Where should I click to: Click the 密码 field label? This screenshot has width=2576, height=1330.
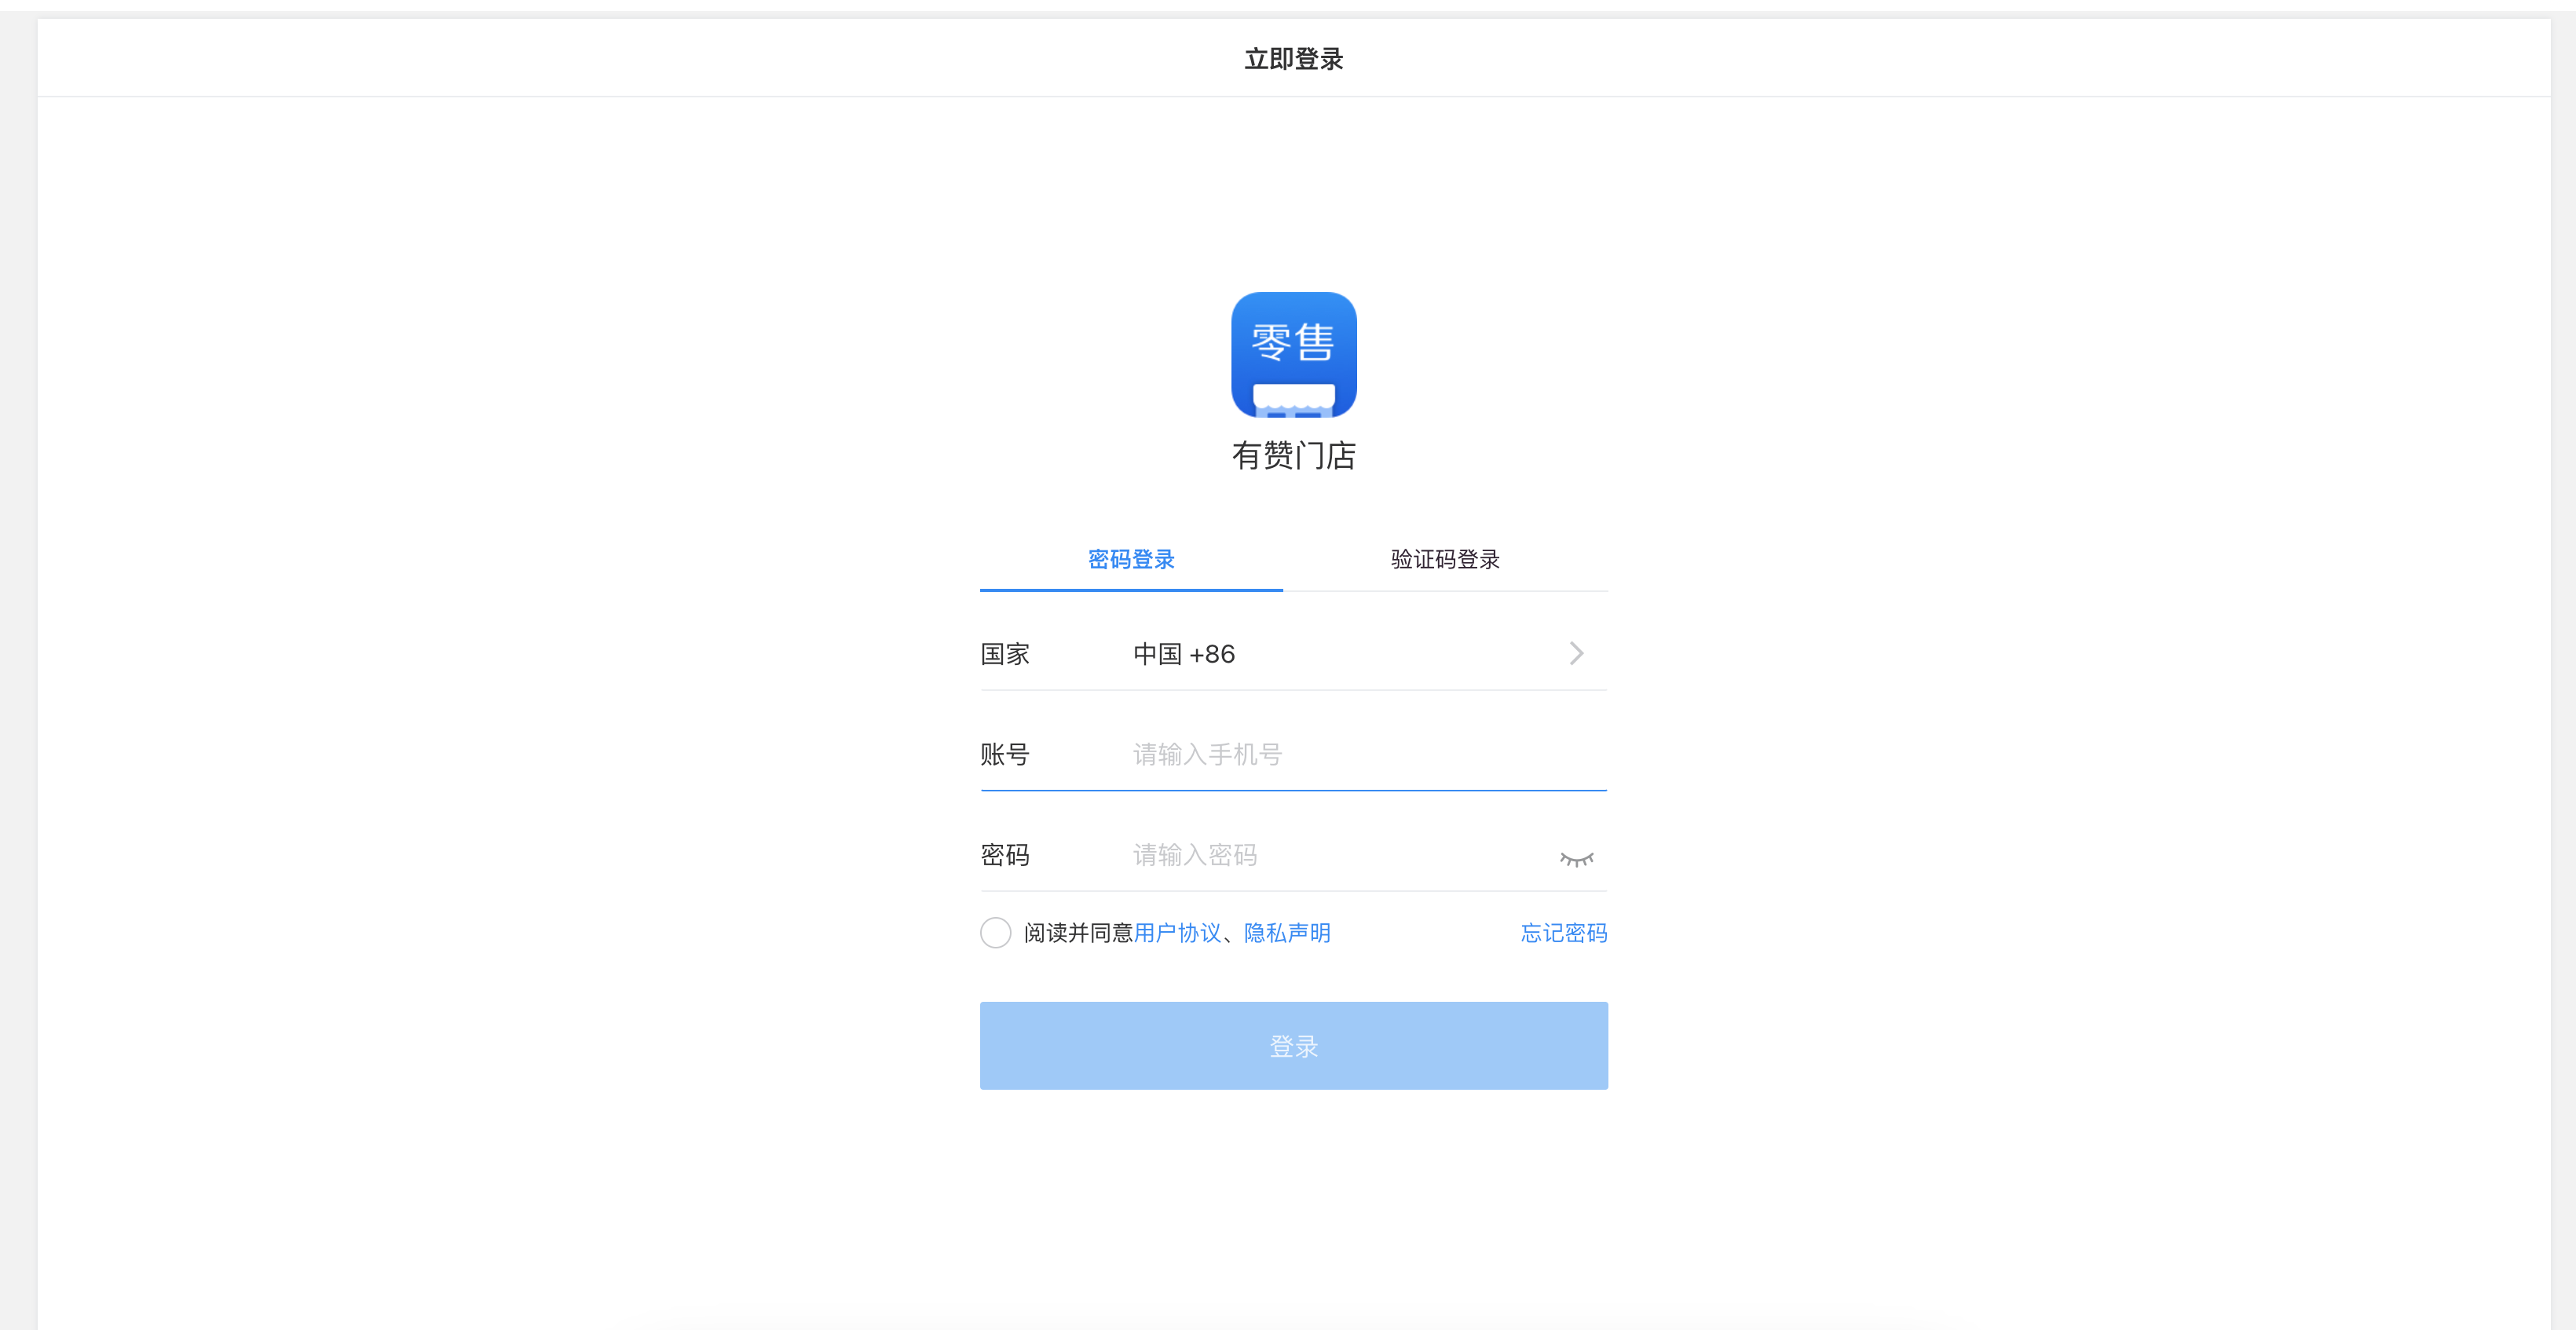(1005, 855)
